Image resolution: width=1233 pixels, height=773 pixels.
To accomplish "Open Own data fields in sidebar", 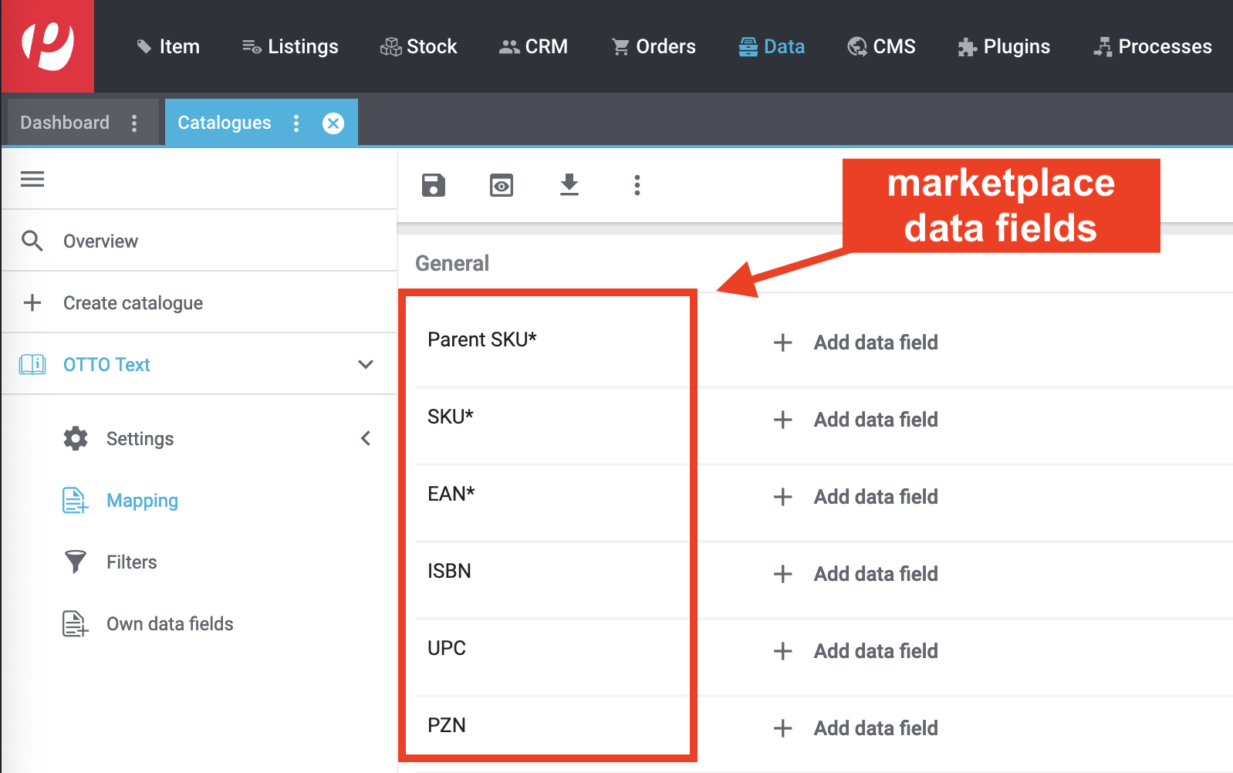I will 169,624.
